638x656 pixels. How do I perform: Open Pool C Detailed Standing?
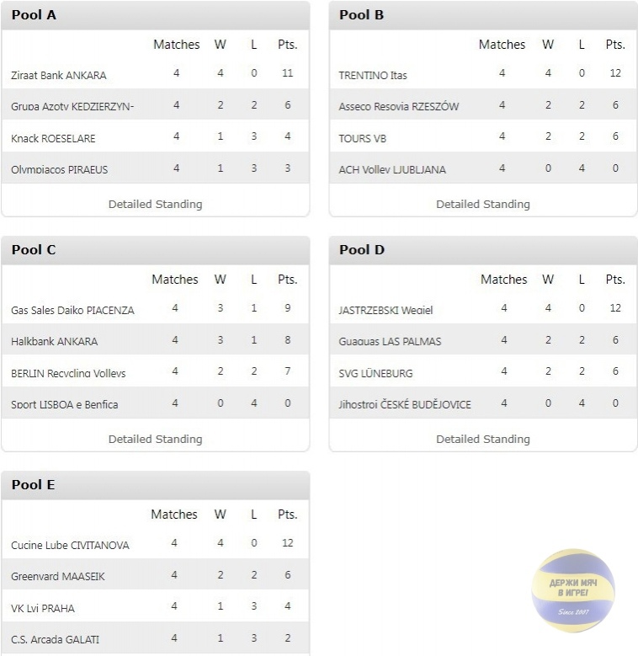pos(155,440)
